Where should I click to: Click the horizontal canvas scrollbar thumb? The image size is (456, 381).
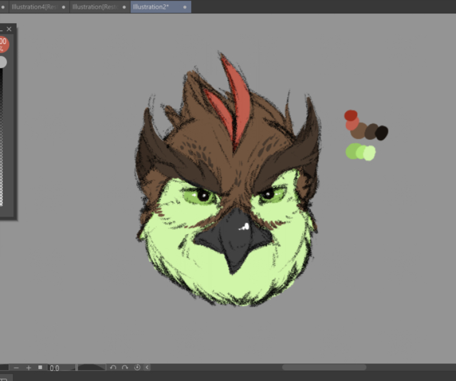click(x=324, y=368)
